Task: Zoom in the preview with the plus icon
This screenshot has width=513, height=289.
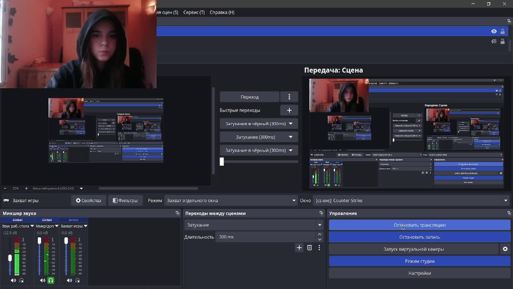Action: pyautogui.click(x=26, y=188)
